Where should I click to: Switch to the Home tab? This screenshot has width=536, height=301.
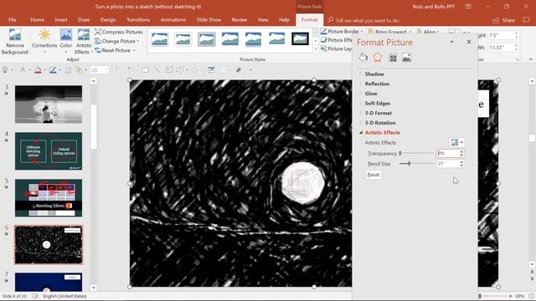pos(37,20)
